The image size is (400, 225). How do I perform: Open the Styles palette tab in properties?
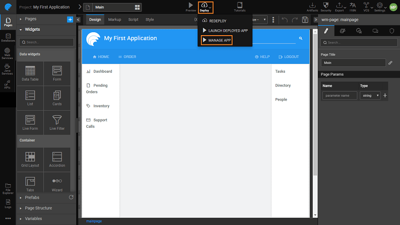pyautogui.click(x=342, y=31)
